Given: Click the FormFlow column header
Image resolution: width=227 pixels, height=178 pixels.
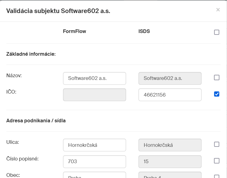Looking at the screenshot, I should point(75,31).
